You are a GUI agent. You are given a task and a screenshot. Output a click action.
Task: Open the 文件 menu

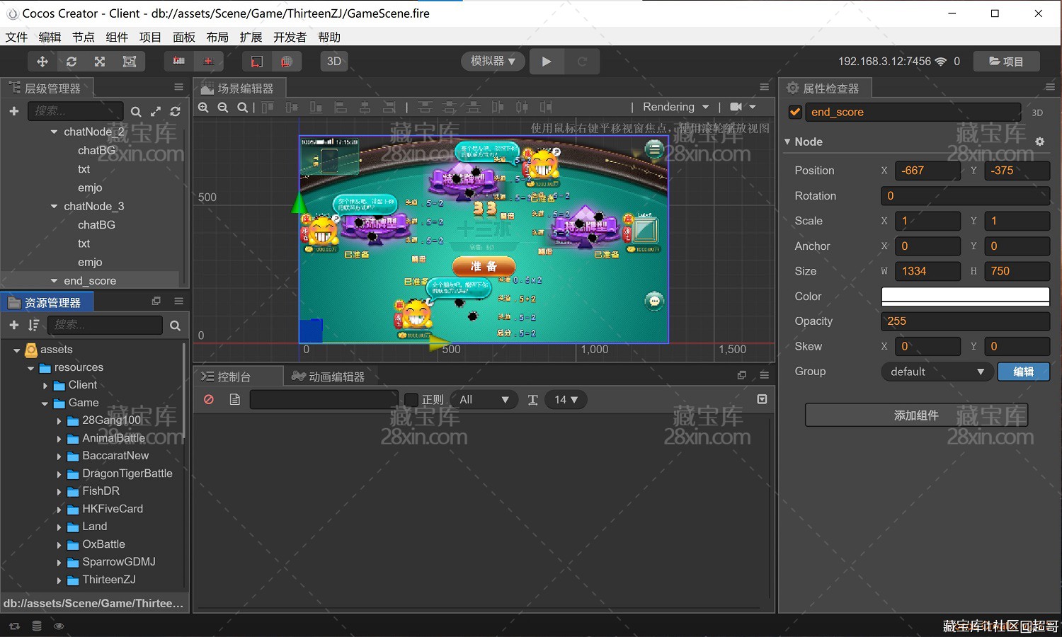click(16, 37)
